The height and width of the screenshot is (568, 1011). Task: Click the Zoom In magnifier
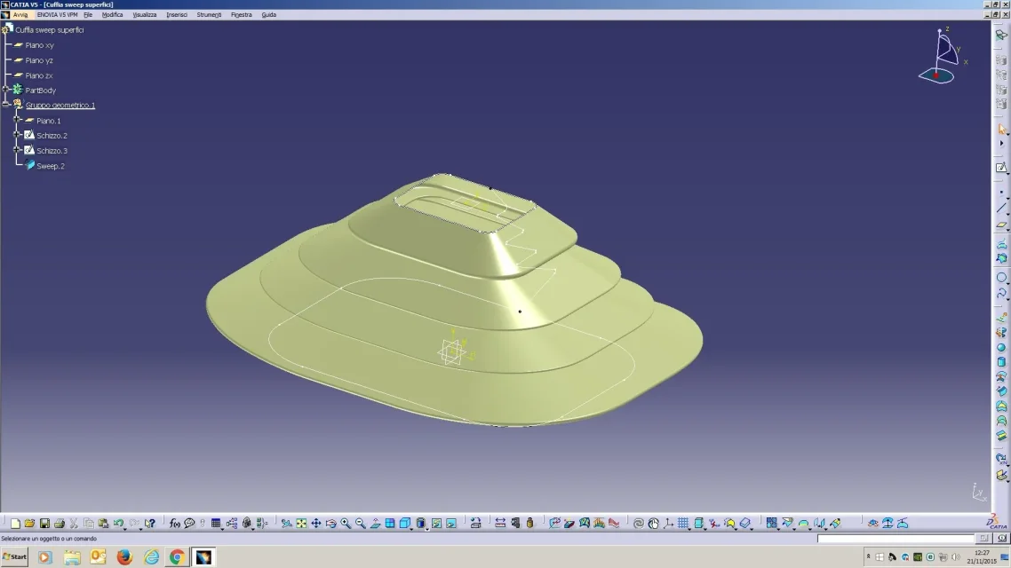tap(346, 524)
